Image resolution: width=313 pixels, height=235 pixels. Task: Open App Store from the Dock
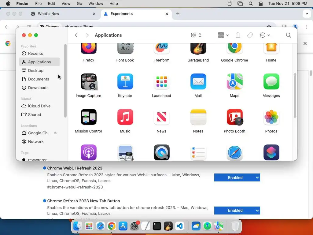pos(123,226)
